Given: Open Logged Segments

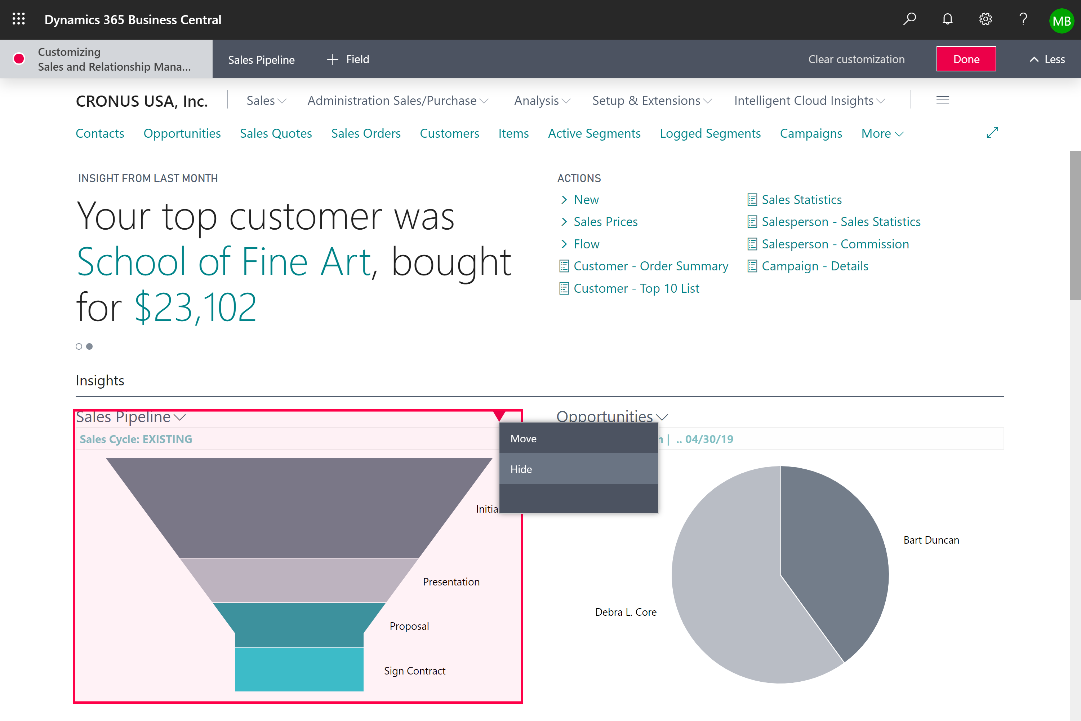Looking at the screenshot, I should tap(710, 133).
